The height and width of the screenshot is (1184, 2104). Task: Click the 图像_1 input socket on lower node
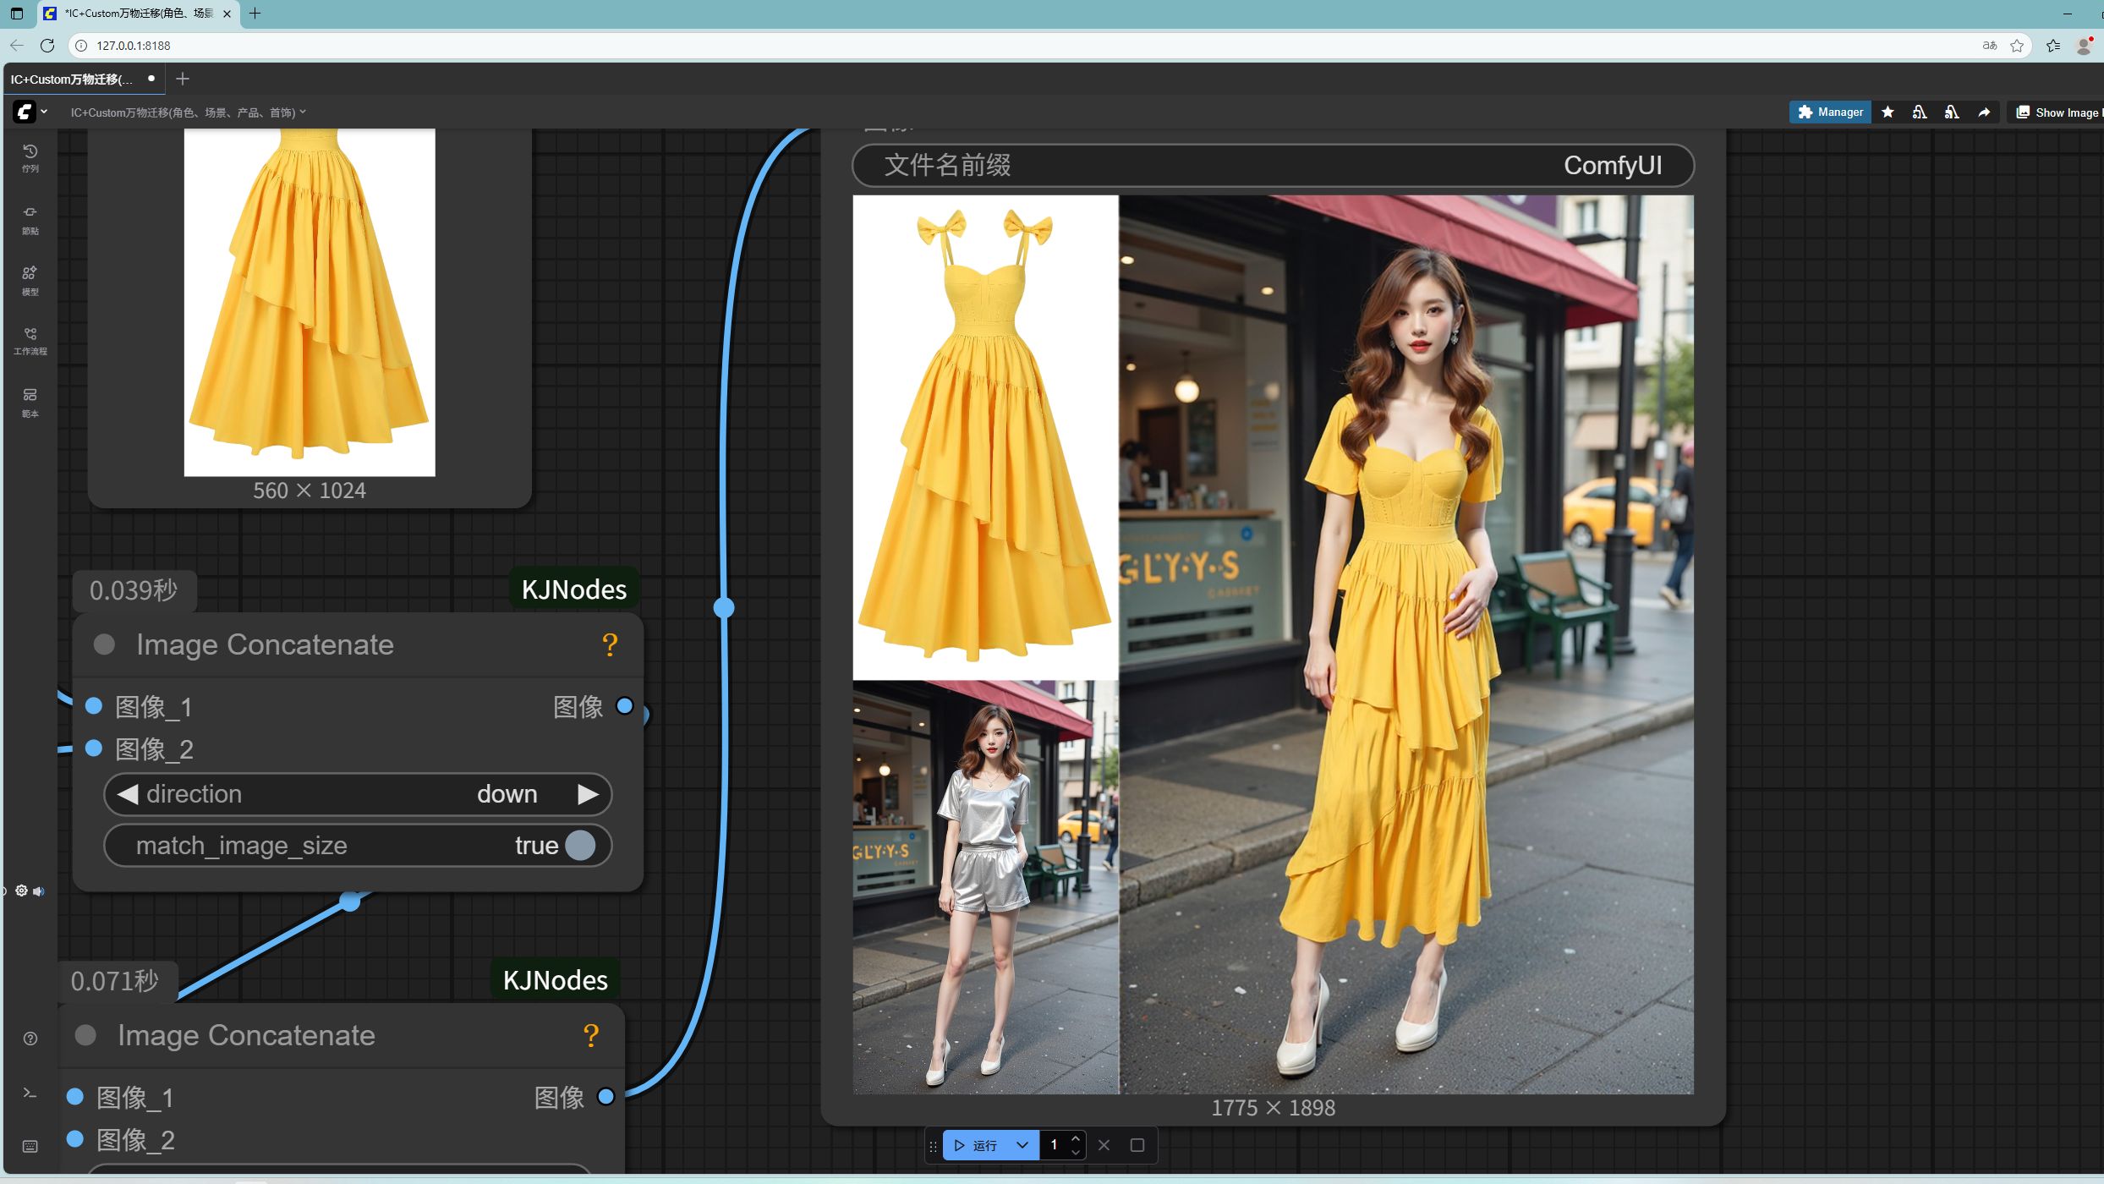[x=75, y=1096]
